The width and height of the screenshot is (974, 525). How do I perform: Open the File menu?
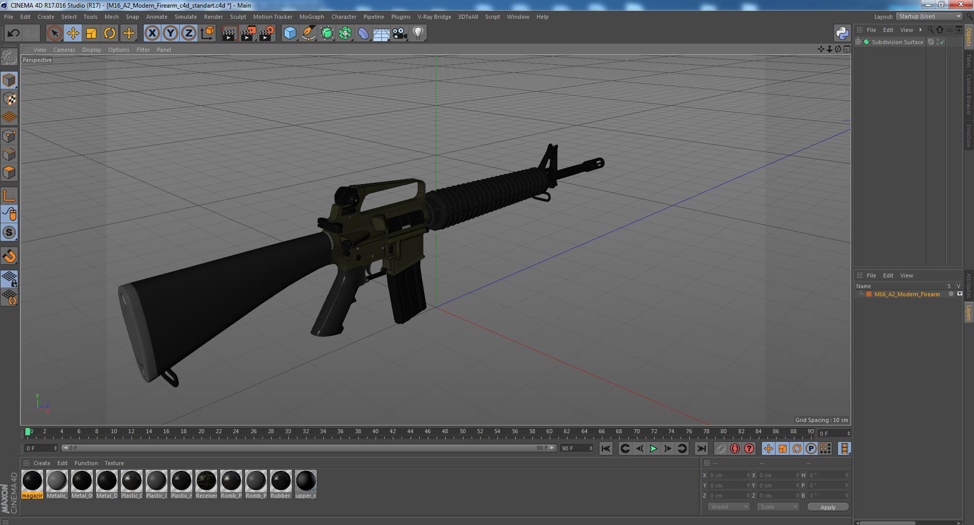[9, 17]
